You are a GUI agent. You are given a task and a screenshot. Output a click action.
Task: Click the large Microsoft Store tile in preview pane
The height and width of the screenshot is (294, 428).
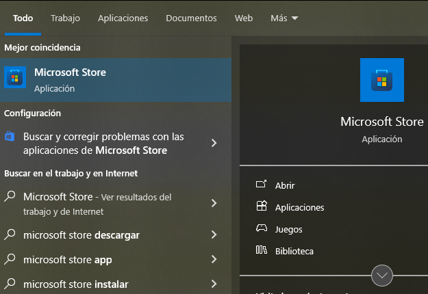pos(382,80)
